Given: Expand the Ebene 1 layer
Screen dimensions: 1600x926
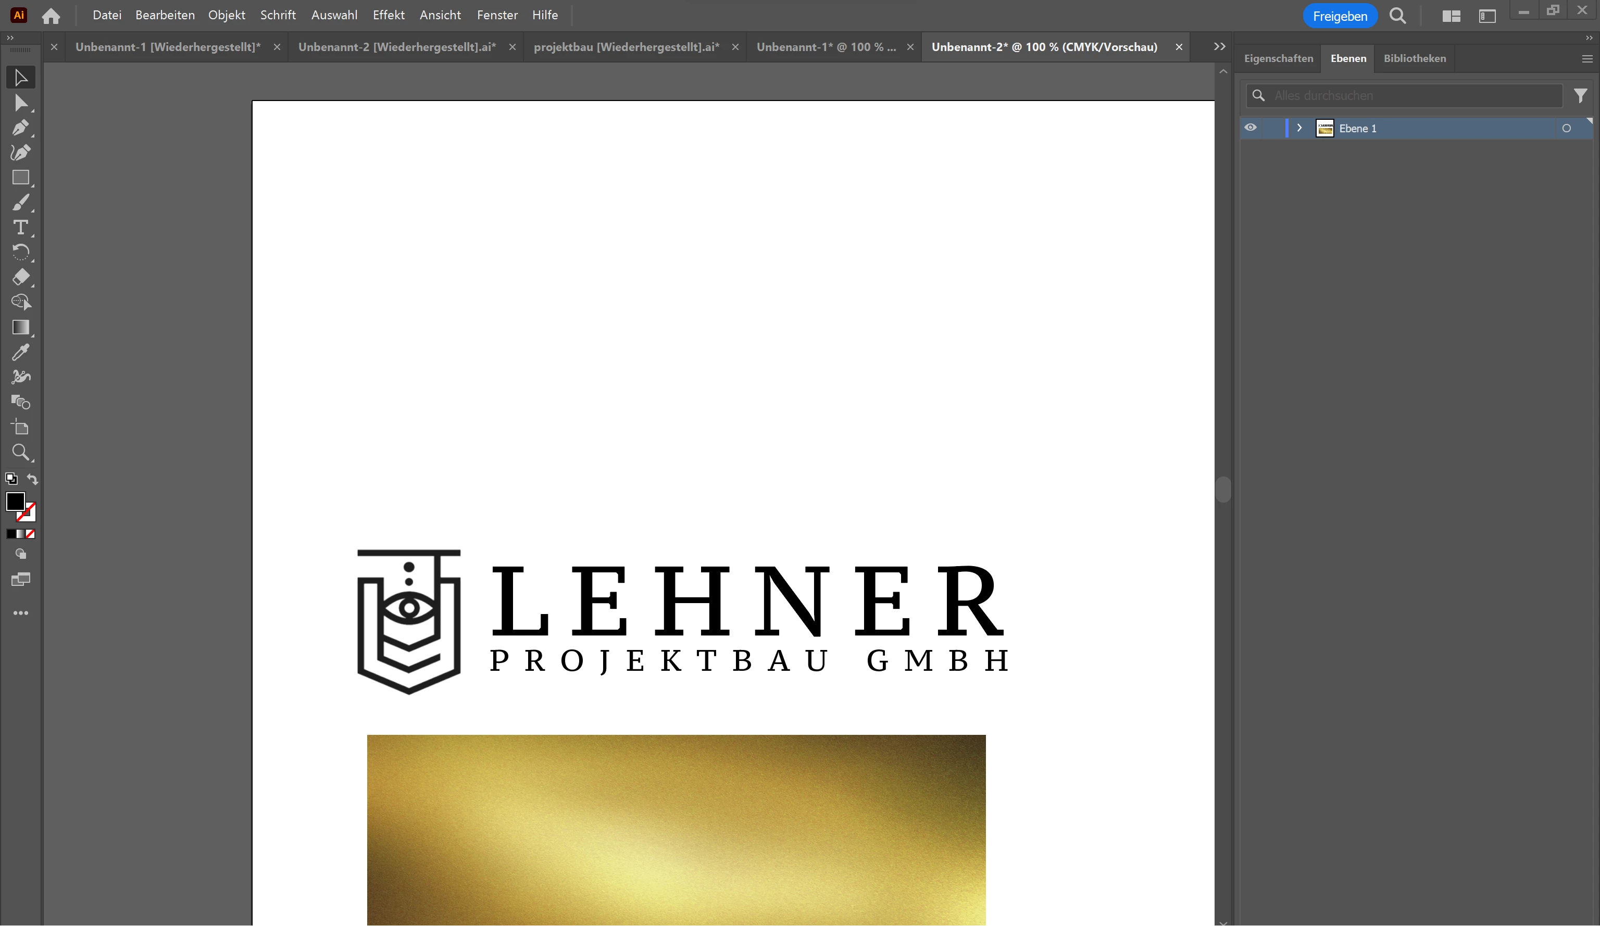Looking at the screenshot, I should 1299,128.
